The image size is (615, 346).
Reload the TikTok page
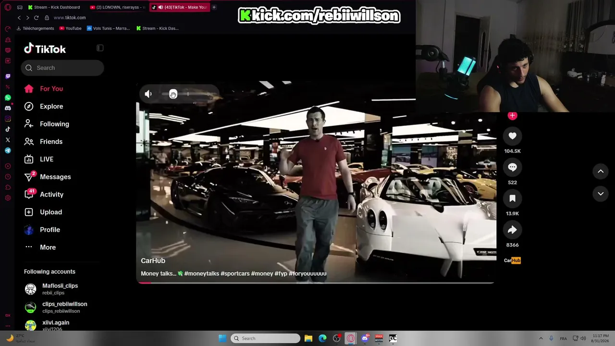tap(36, 18)
